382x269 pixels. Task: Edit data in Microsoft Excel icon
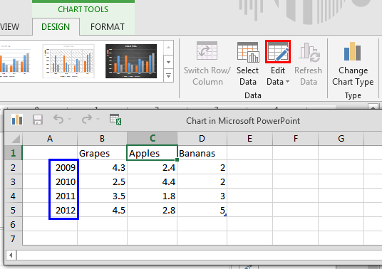pos(115,120)
